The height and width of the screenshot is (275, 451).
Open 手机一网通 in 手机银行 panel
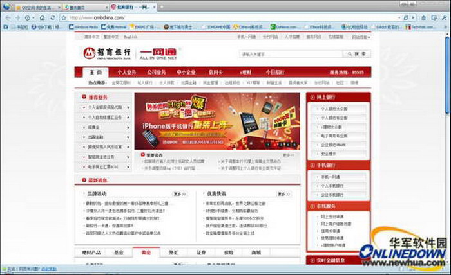[330, 177]
